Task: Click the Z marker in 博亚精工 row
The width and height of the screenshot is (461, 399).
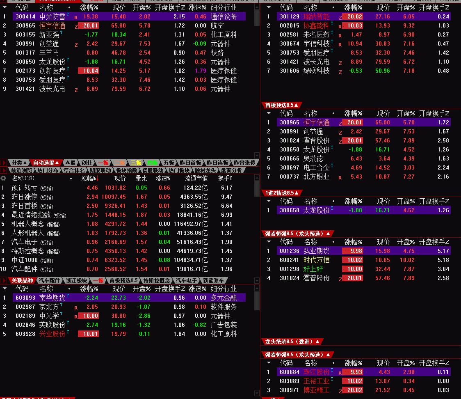Action: click(340, 391)
